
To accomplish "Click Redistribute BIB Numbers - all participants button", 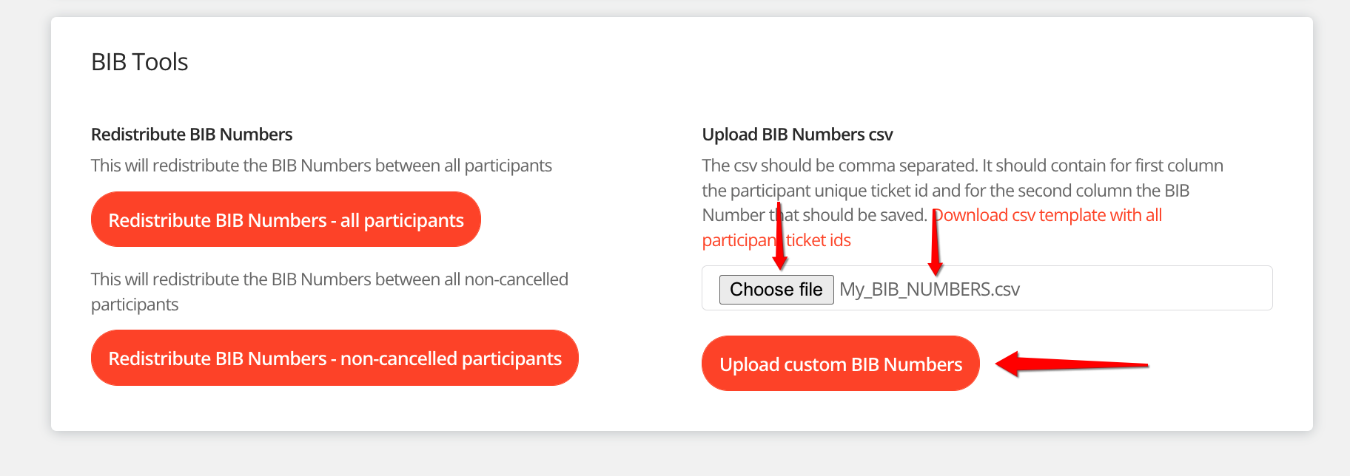I will point(286,220).
